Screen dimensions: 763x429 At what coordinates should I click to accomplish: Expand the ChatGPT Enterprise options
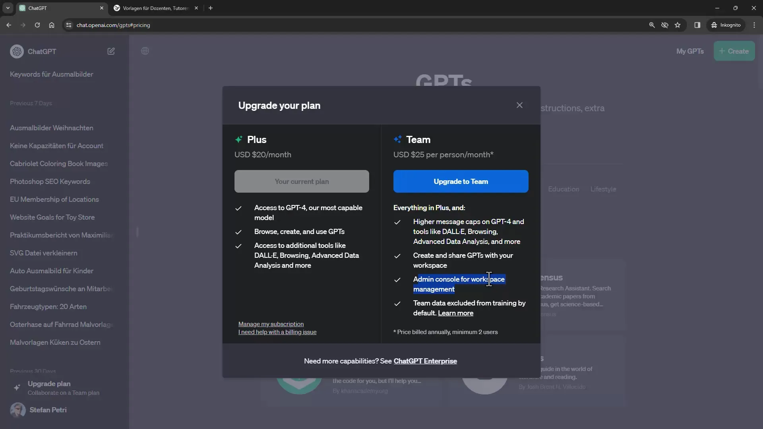pos(424,361)
